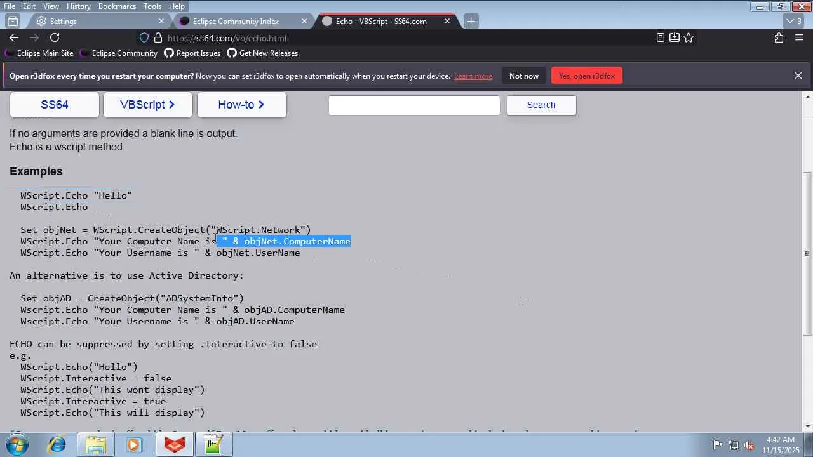Image resolution: width=813 pixels, height=457 pixels.
Task: Click the 'WScript.Interactive = false' line
Action: pos(96,378)
